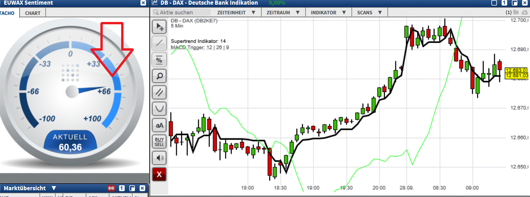Select the trend line drawing tool
This screenshot has width=530, height=197.
[159, 43]
